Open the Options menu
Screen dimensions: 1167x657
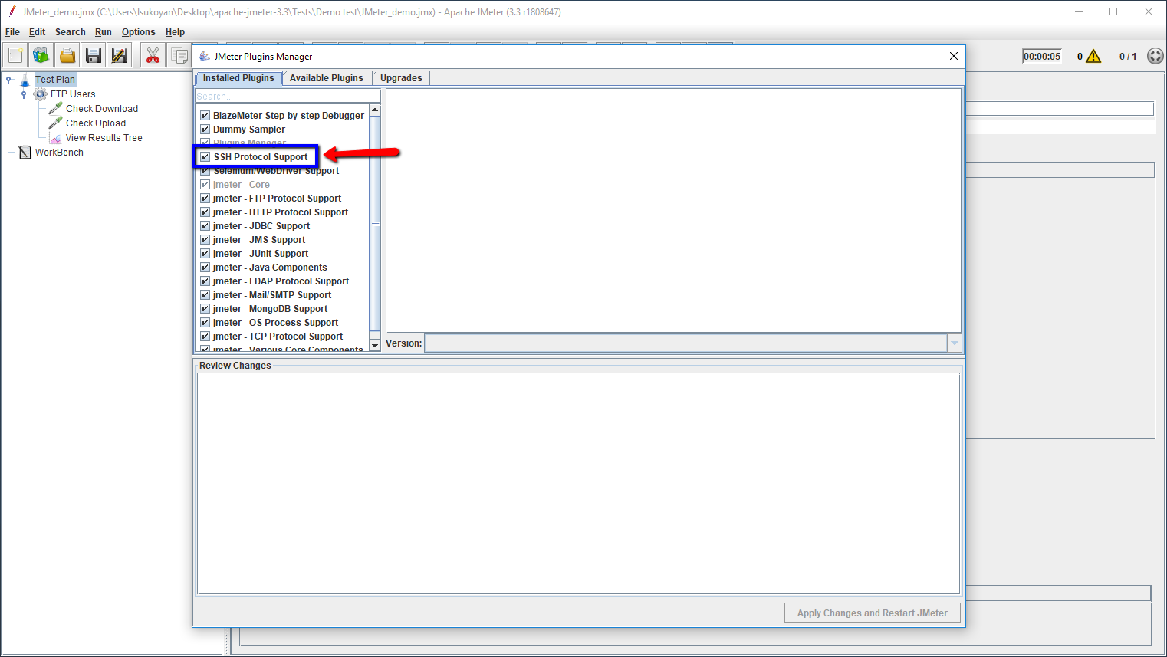click(139, 32)
